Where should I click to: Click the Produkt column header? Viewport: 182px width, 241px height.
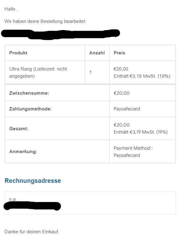[x=18, y=53]
